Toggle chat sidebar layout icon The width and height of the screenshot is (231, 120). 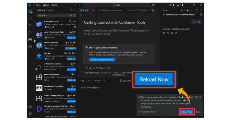[x=201, y=15]
